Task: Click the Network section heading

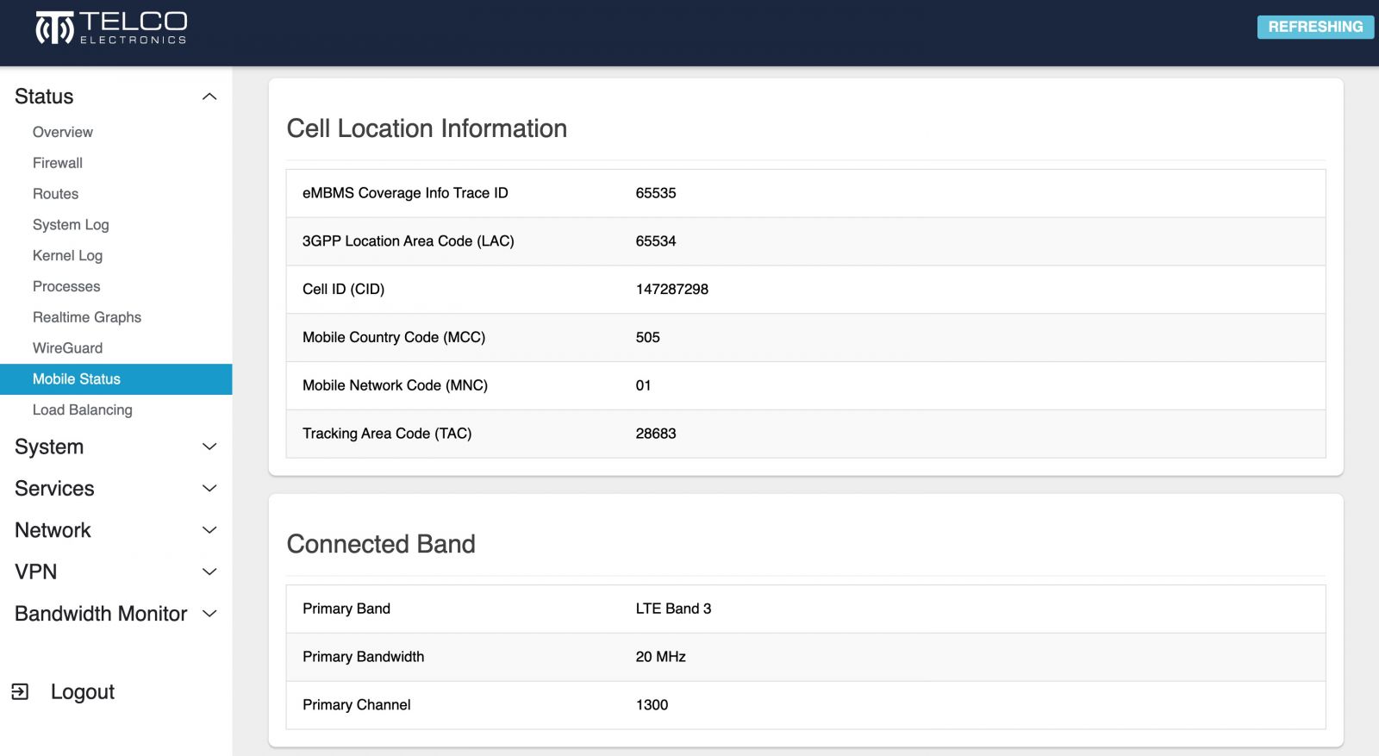Action: pos(53,530)
